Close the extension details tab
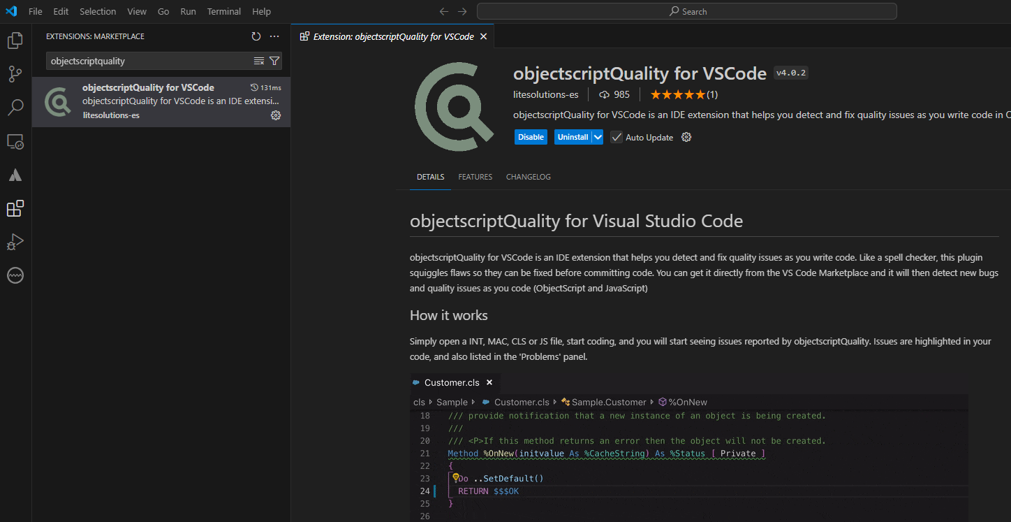The image size is (1011, 522). click(483, 36)
